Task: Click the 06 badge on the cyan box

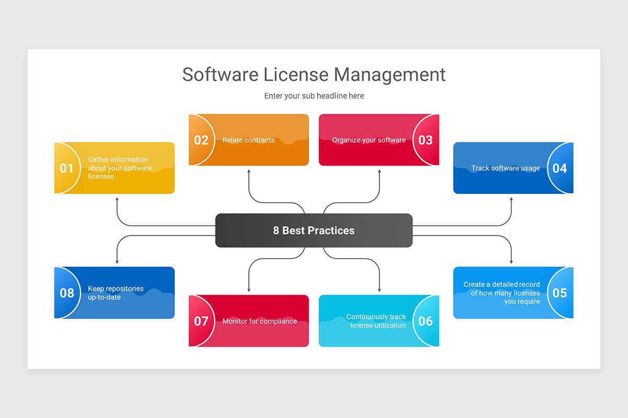Action: pyautogui.click(x=426, y=321)
